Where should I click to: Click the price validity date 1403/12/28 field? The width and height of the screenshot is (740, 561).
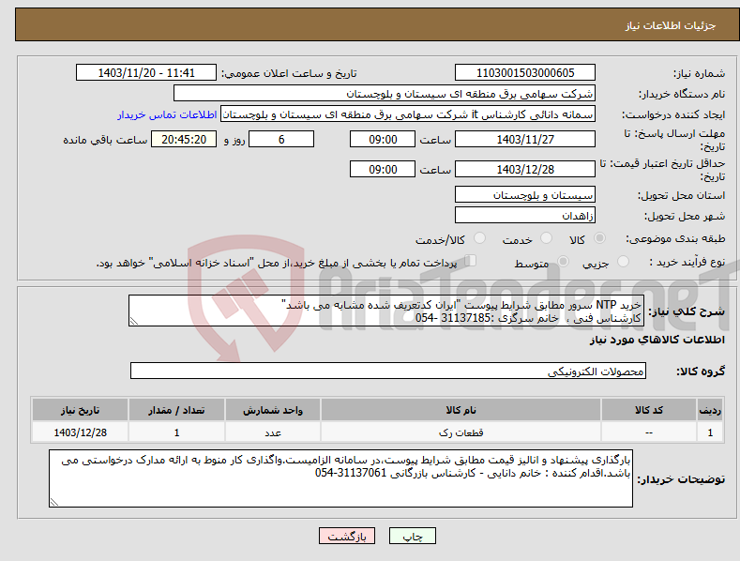click(x=525, y=169)
